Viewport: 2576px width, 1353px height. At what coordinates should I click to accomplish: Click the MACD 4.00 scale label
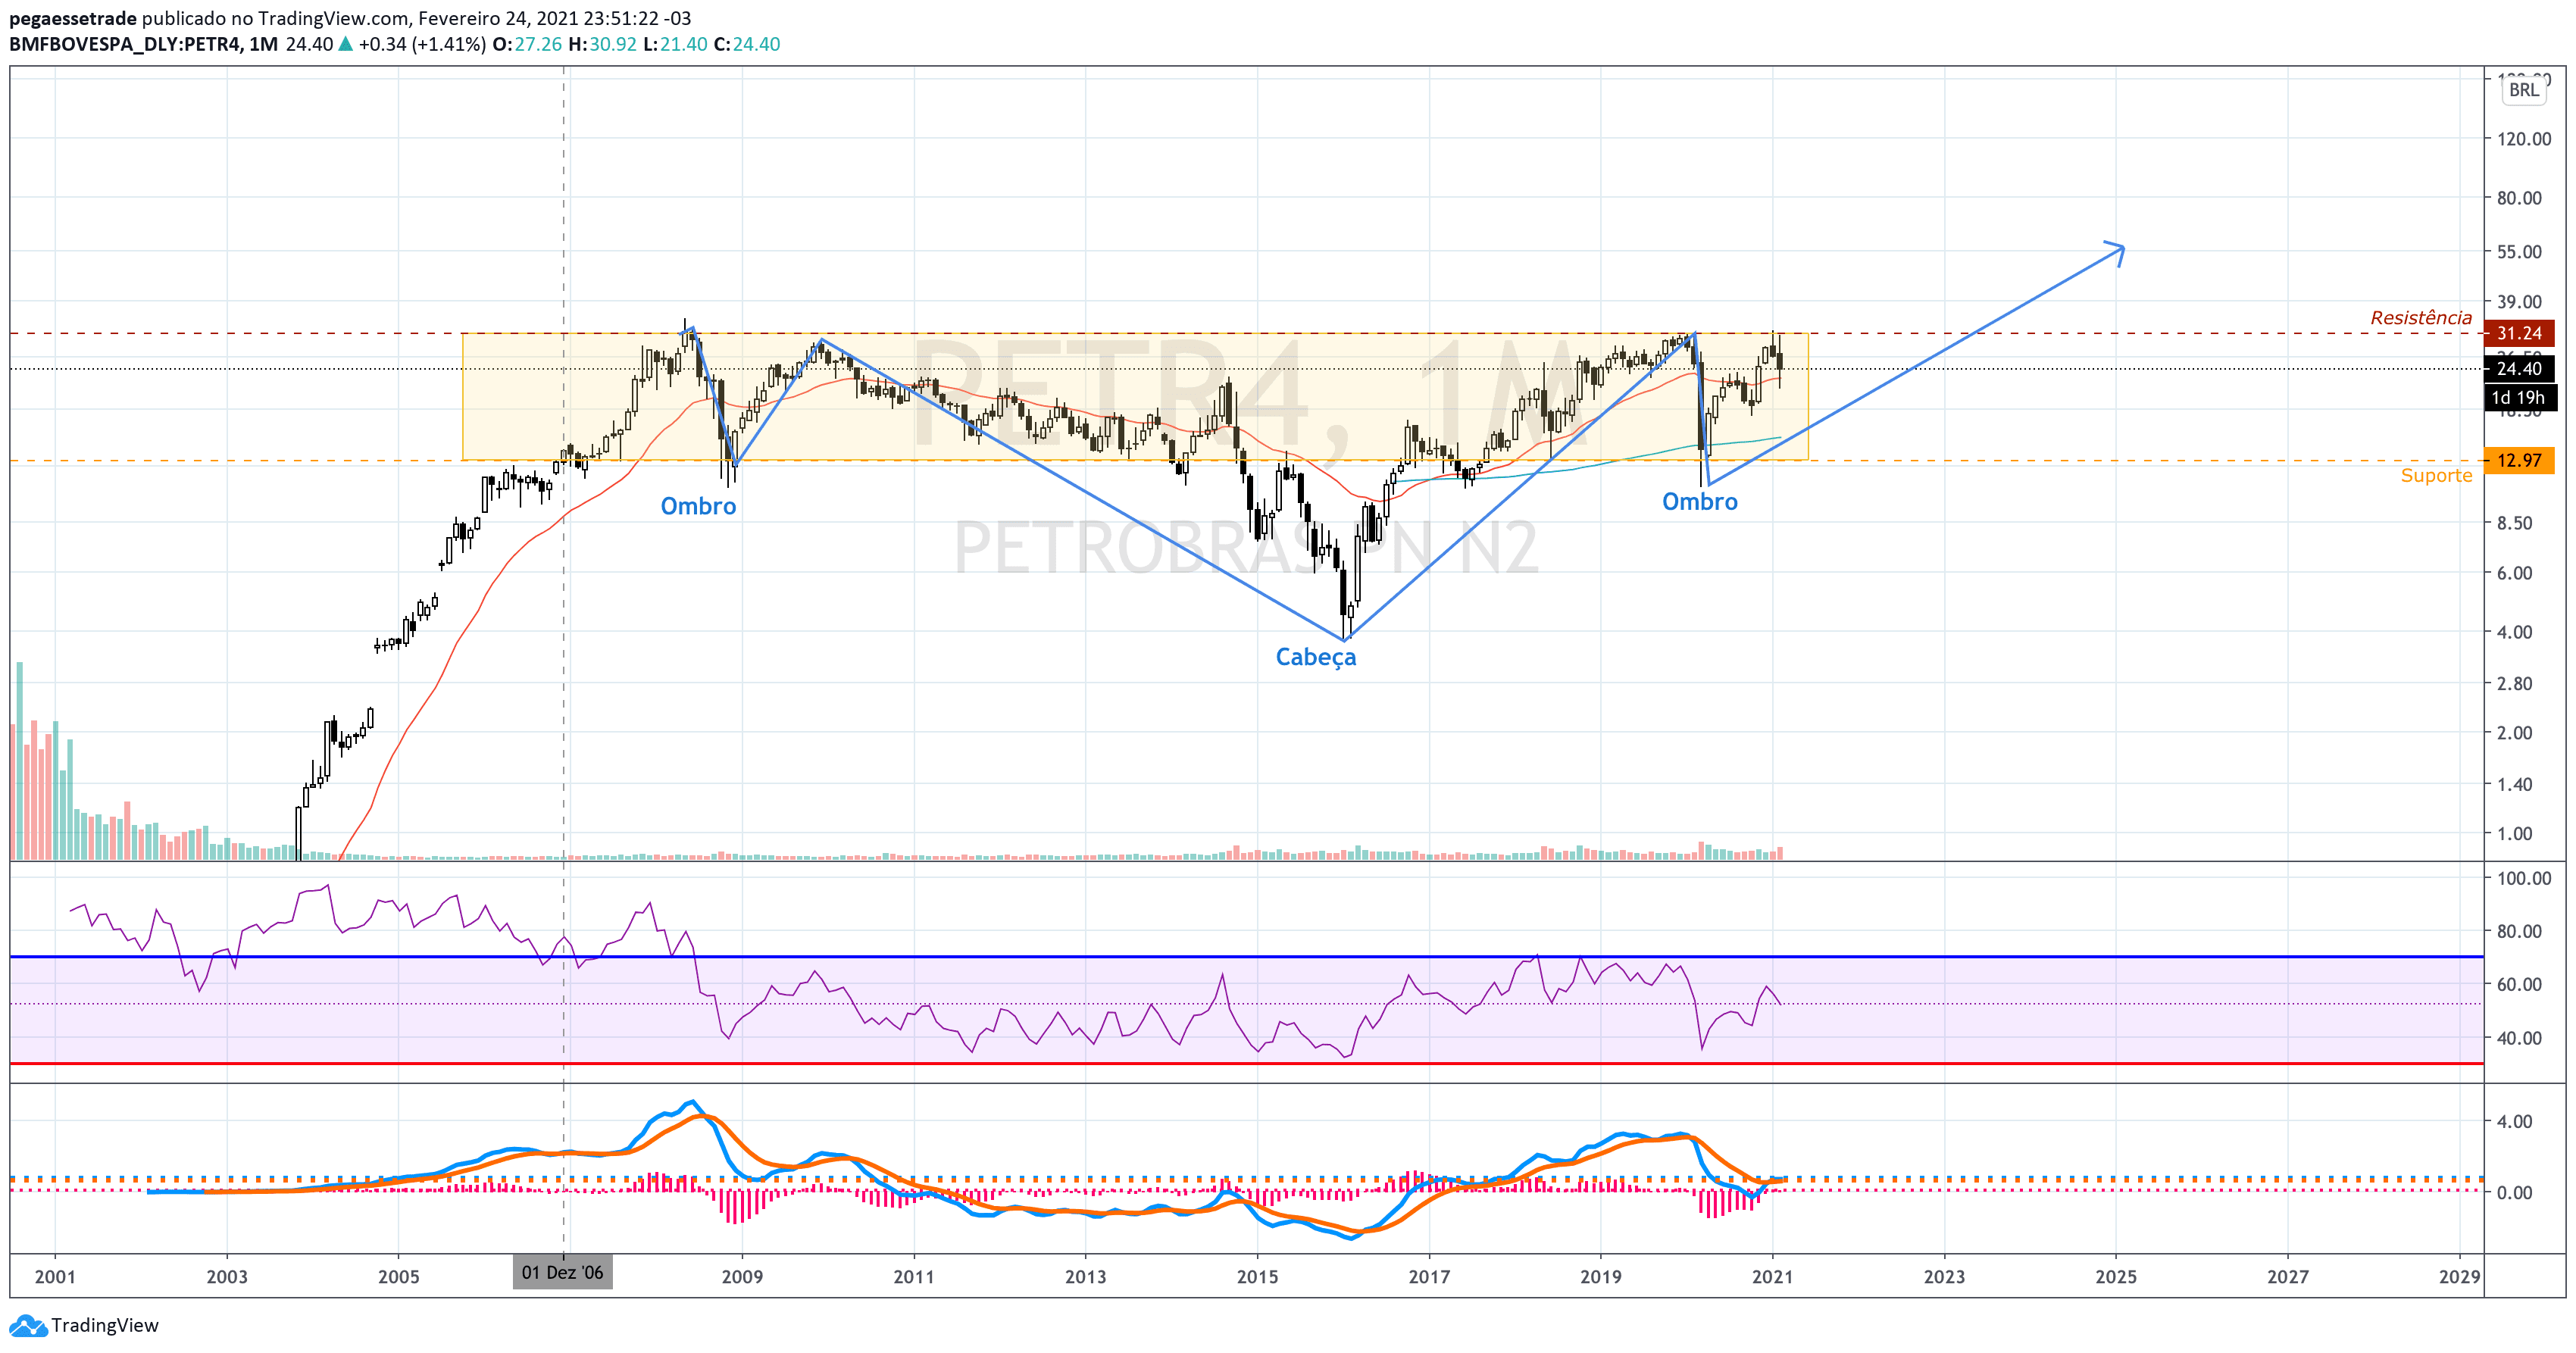coord(2514,1121)
